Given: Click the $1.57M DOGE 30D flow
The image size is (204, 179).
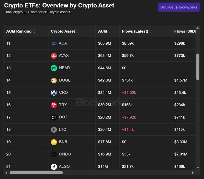Looking at the screenshot, I should [181, 80].
